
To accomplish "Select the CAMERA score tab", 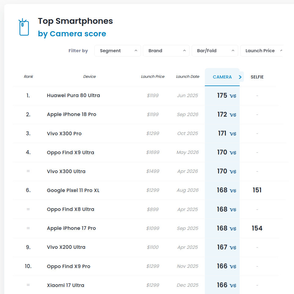I will pos(222,77).
